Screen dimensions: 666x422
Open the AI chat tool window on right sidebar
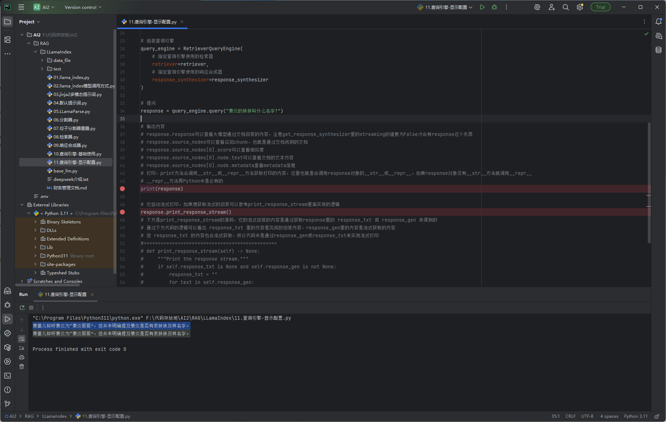[659, 36]
